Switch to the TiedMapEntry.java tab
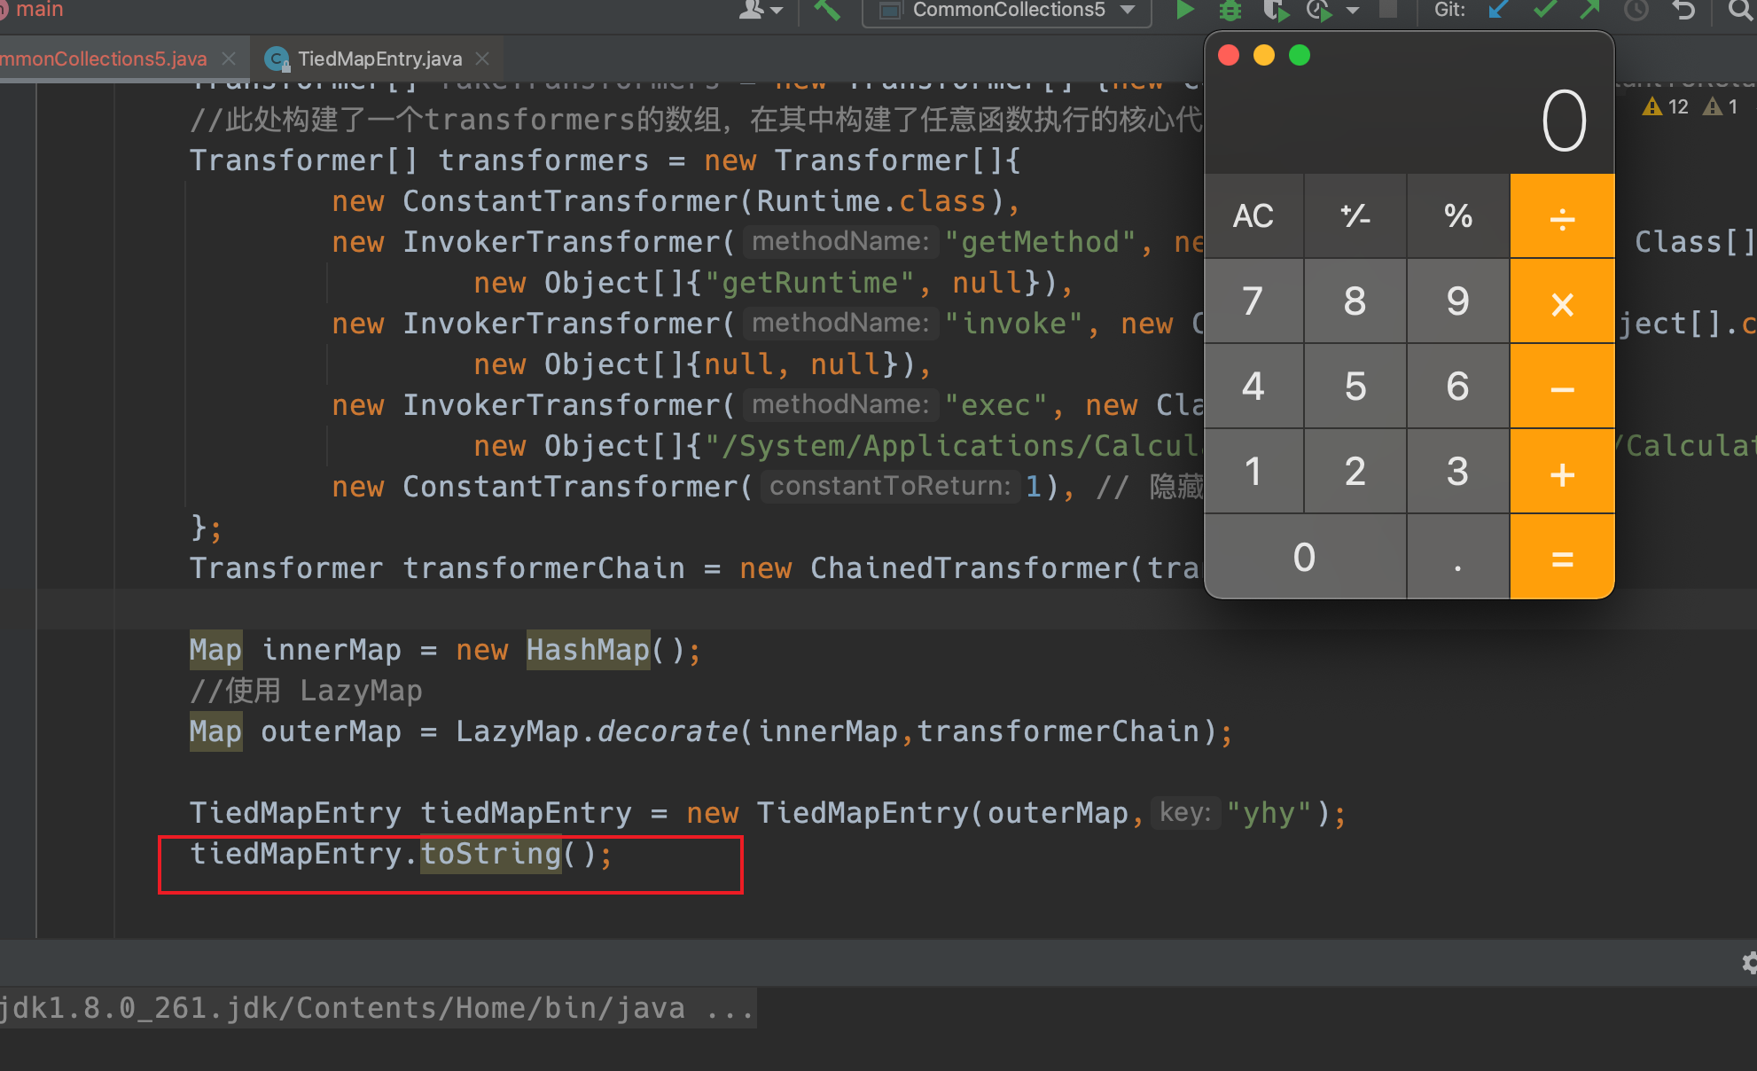Image resolution: width=1757 pixels, height=1071 pixels. tap(379, 59)
